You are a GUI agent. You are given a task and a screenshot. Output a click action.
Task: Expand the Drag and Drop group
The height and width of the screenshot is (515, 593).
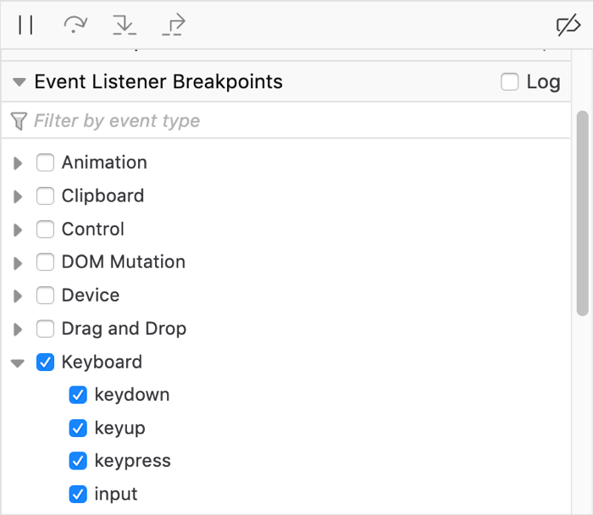tap(18, 329)
